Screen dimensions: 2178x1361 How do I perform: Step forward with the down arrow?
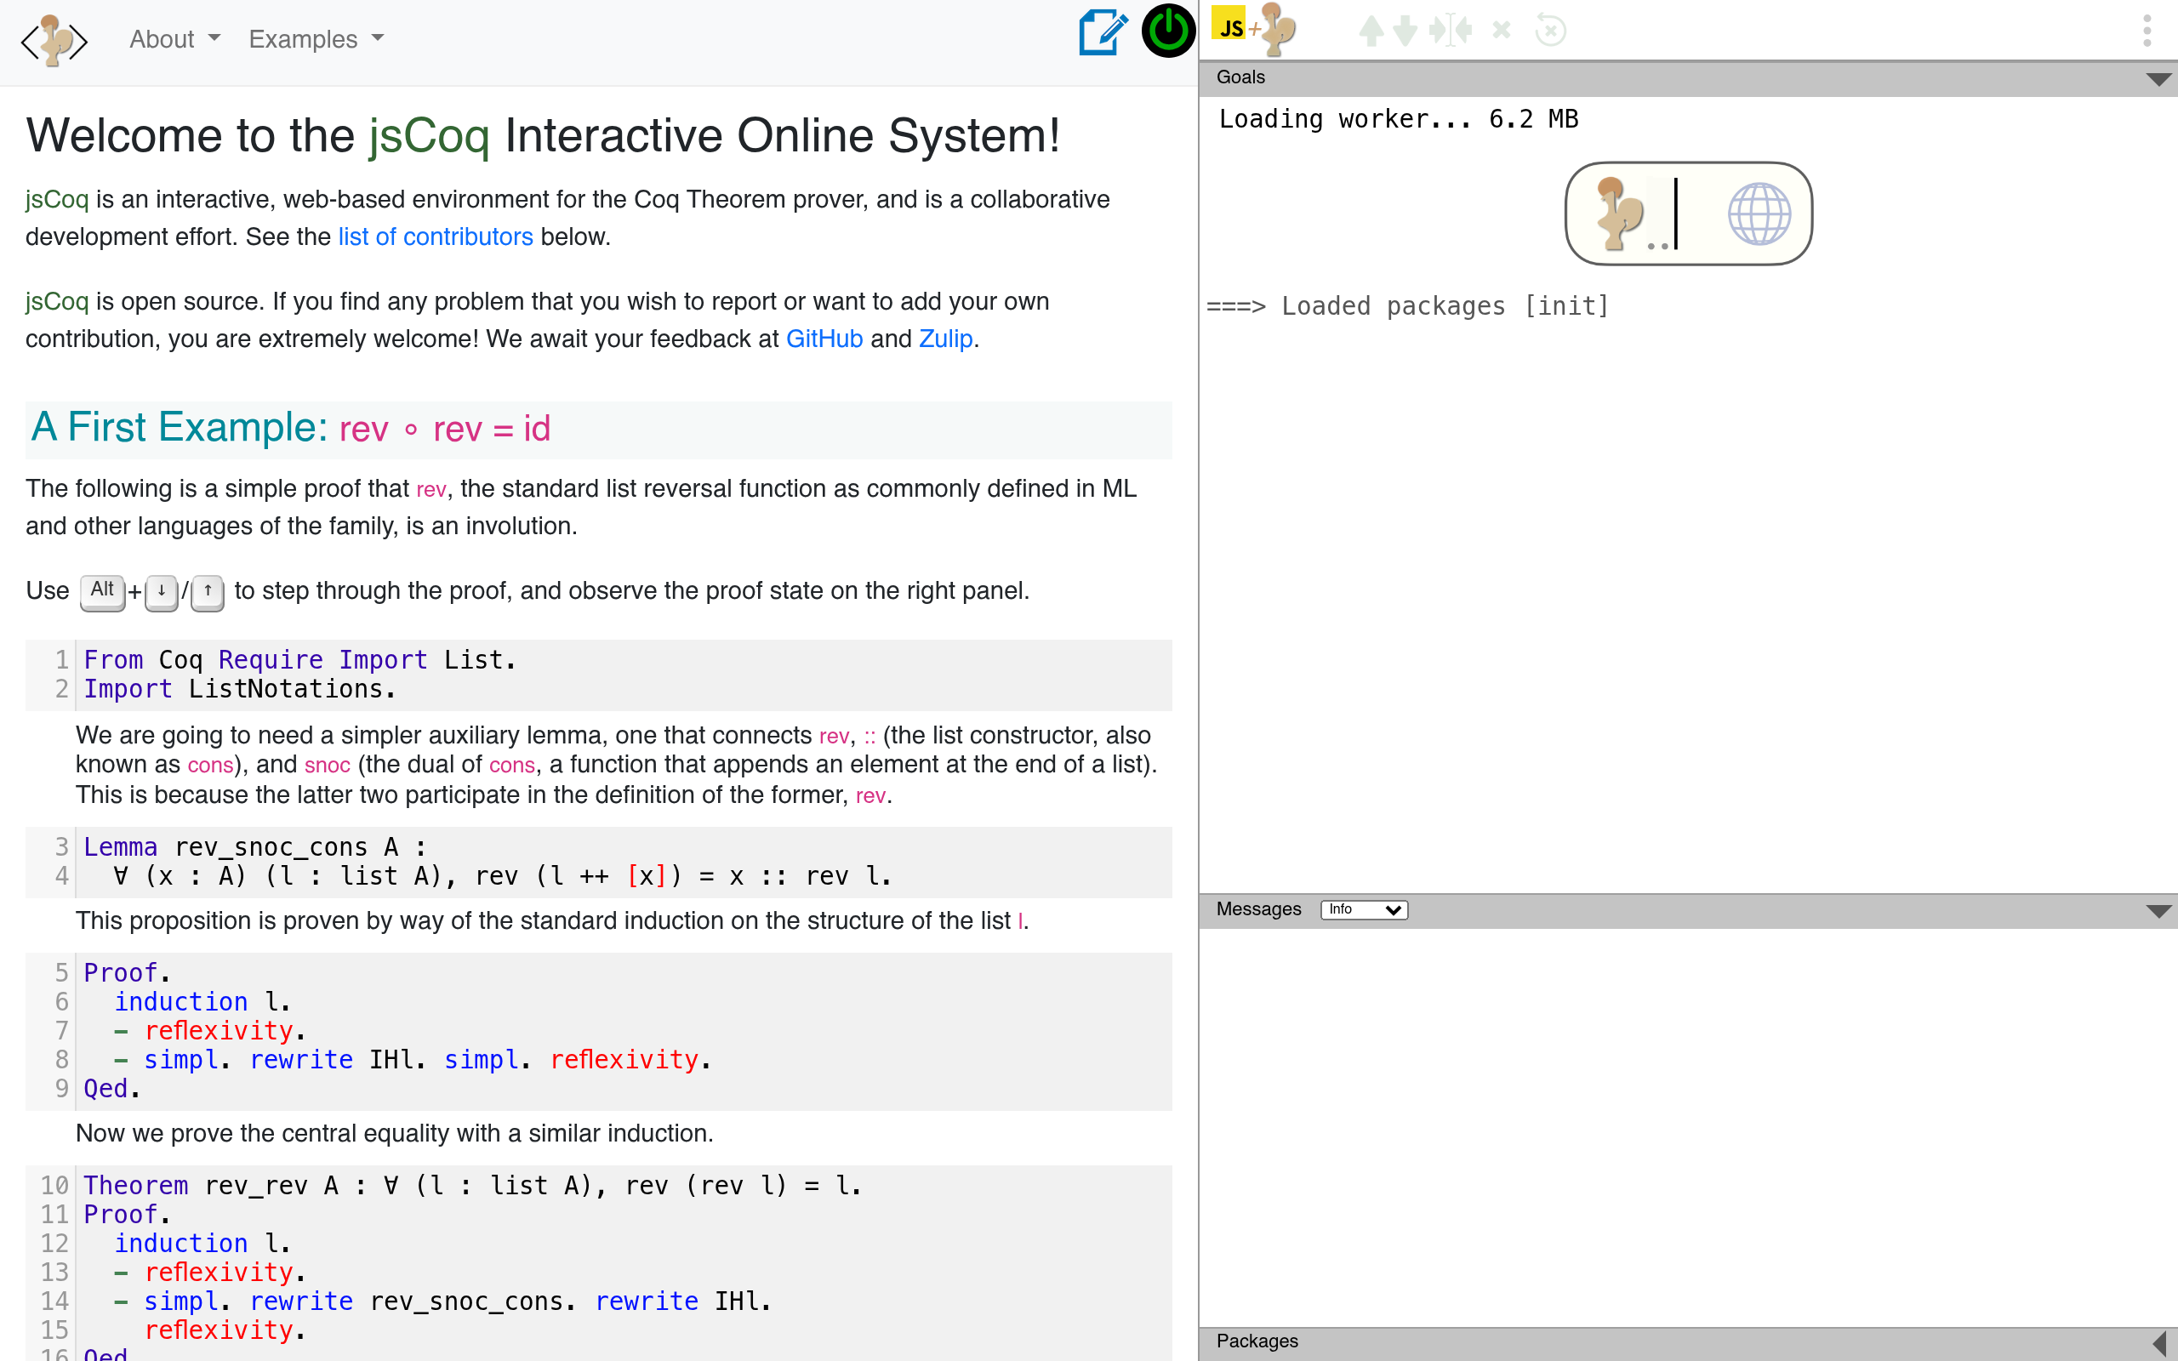pyautogui.click(x=1405, y=31)
